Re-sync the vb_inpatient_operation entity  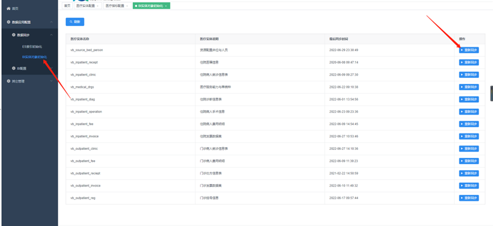(469, 112)
